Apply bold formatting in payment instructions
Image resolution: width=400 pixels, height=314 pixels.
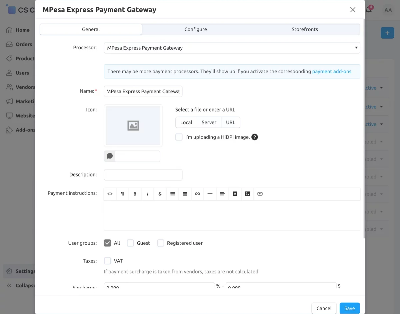[135, 194]
